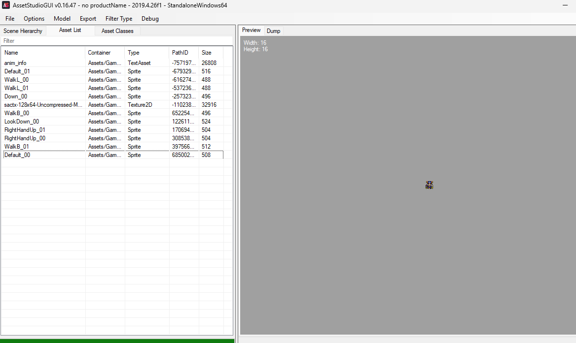The height and width of the screenshot is (343, 576).
Task: Switch to the Scene Hierarchy tab
Action: pyautogui.click(x=23, y=31)
